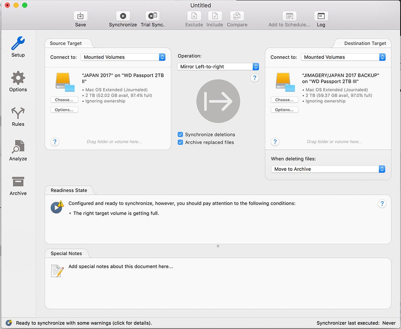This screenshot has height=329, width=401.
Task: Click destination Options... button
Action: pos(284,110)
